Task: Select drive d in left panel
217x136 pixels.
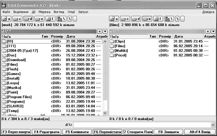Action: tap(28, 19)
